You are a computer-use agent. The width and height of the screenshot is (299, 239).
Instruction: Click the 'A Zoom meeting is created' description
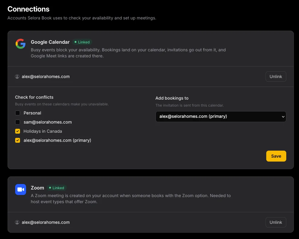131,199
